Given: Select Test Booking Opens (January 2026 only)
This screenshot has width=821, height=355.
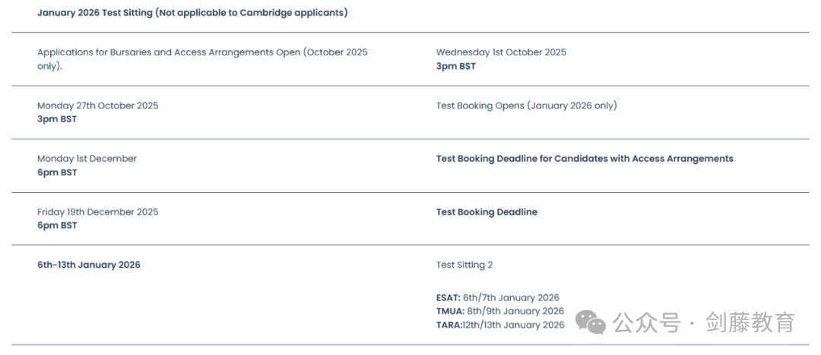Looking at the screenshot, I should pos(527,105).
